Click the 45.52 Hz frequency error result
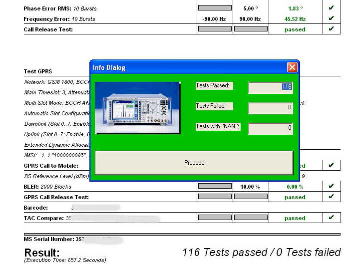 click(295, 19)
